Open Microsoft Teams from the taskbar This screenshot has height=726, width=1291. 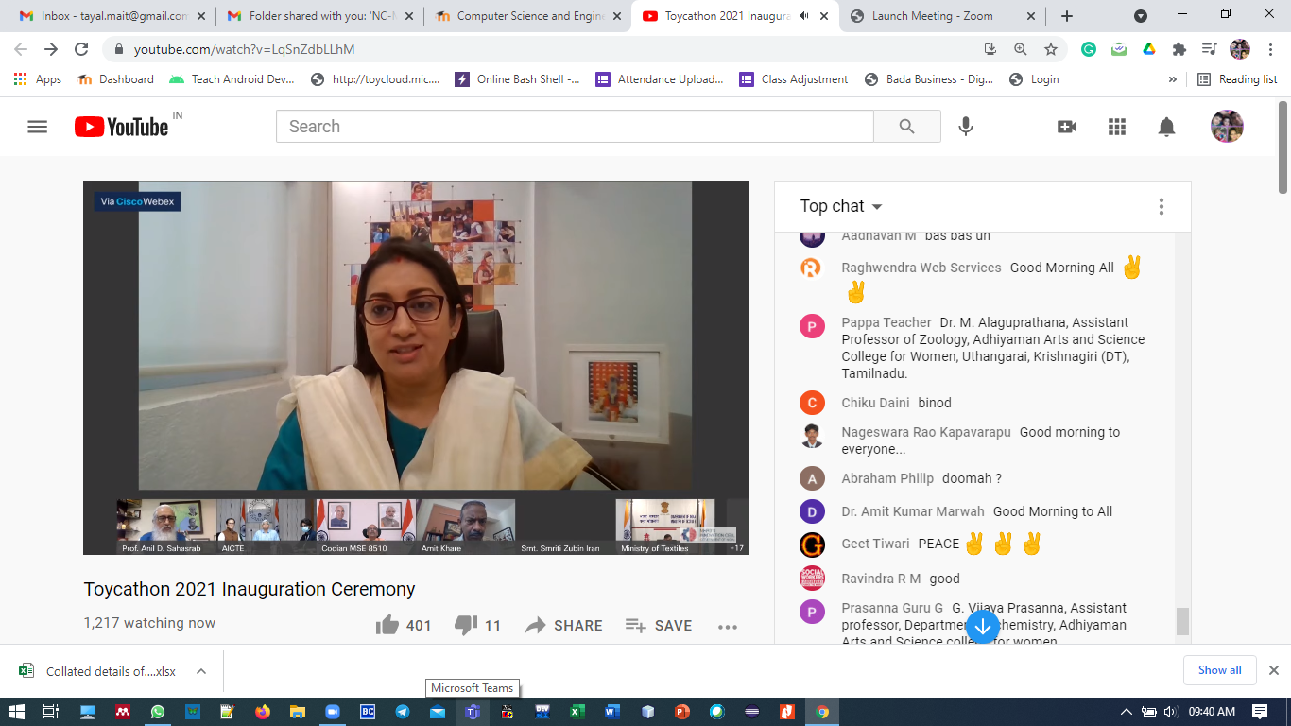(472, 712)
